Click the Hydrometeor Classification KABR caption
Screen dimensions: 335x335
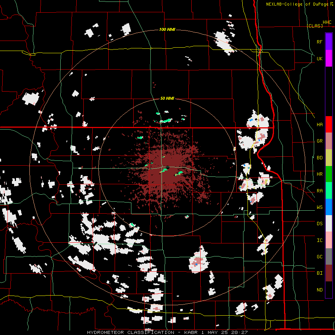coord(167,332)
